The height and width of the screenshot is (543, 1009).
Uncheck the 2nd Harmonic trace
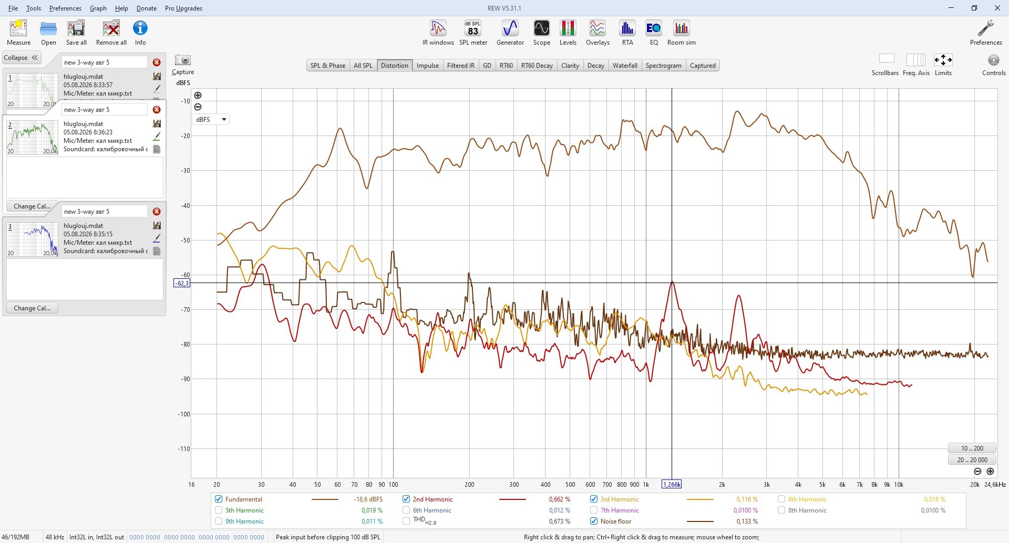[x=406, y=499]
